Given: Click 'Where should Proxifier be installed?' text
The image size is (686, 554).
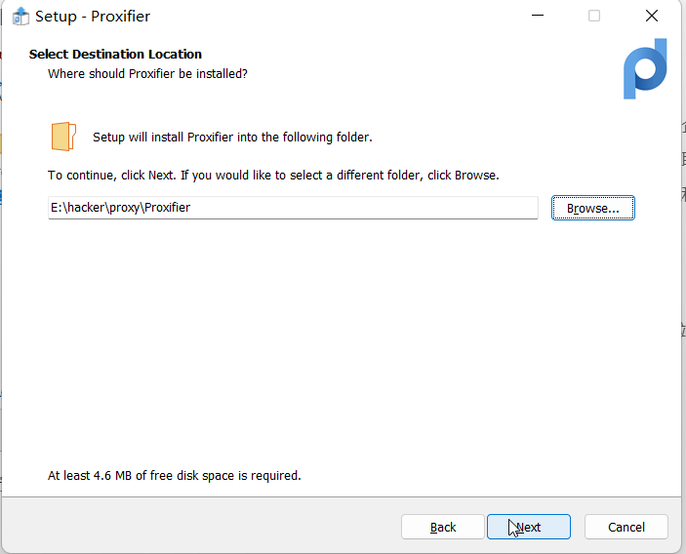Looking at the screenshot, I should coord(147,74).
